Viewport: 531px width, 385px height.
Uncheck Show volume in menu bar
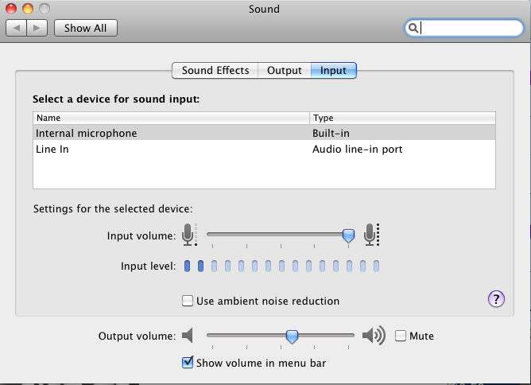pyautogui.click(x=188, y=362)
